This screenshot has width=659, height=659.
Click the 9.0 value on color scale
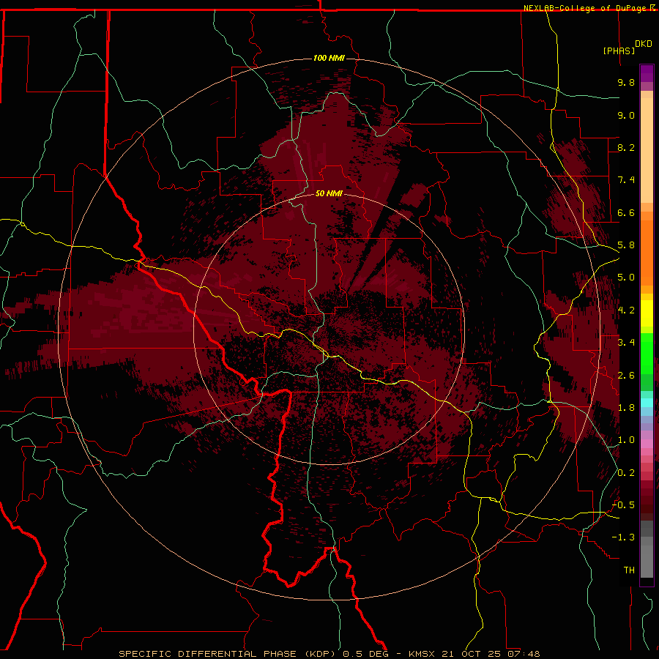click(626, 115)
